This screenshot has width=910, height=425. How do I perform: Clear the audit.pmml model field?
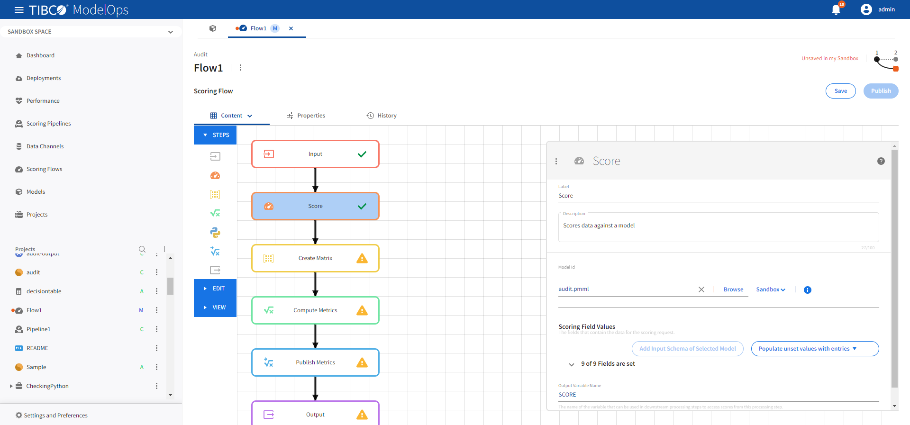[701, 289]
